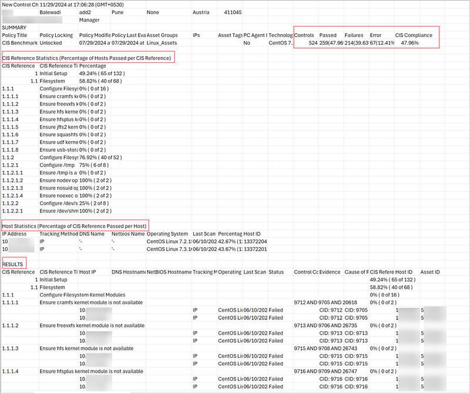Select the '76.92% ( 40 of 52 )' cell
This screenshot has width=470, height=394.
click(x=100, y=157)
